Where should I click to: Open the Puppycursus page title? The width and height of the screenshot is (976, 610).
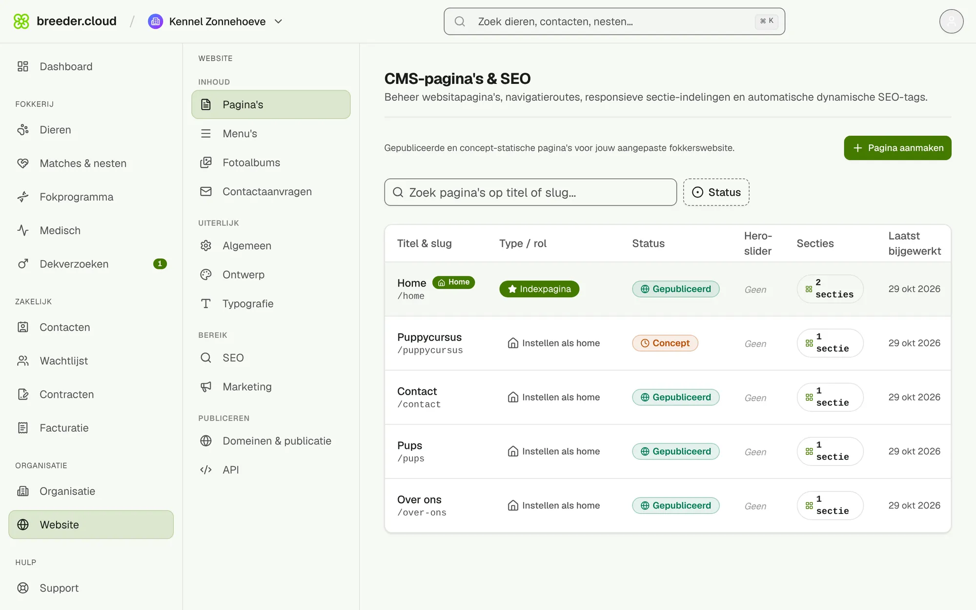pyautogui.click(x=429, y=337)
